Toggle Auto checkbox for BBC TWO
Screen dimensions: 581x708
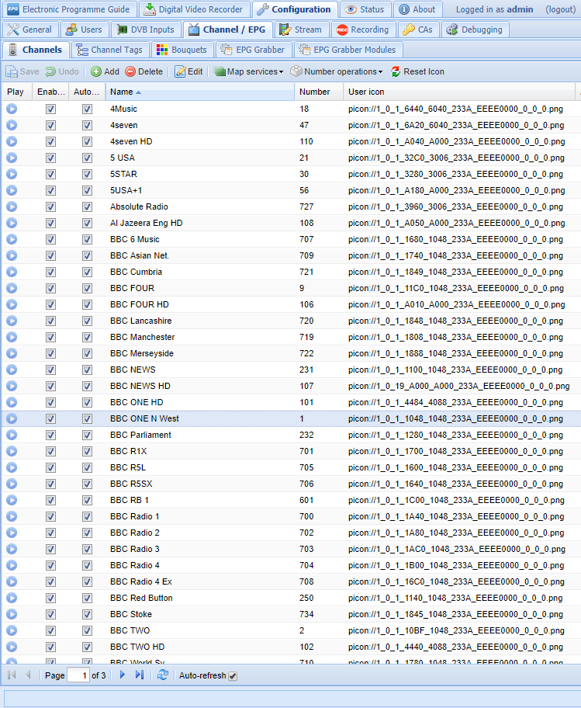pyautogui.click(x=87, y=631)
